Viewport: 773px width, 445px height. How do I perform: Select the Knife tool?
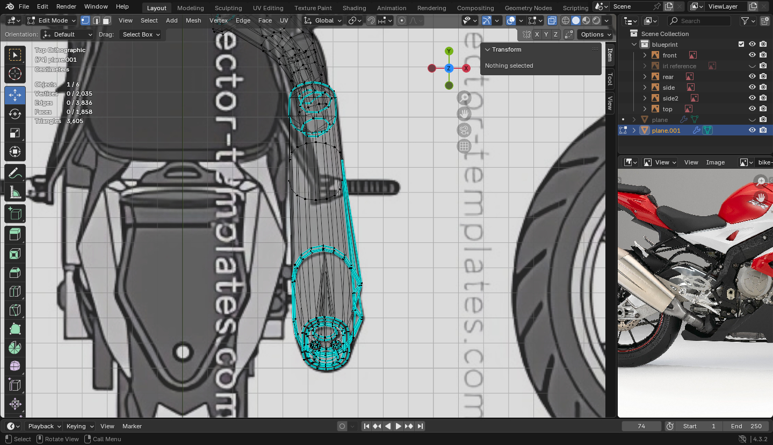(x=15, y=311)
